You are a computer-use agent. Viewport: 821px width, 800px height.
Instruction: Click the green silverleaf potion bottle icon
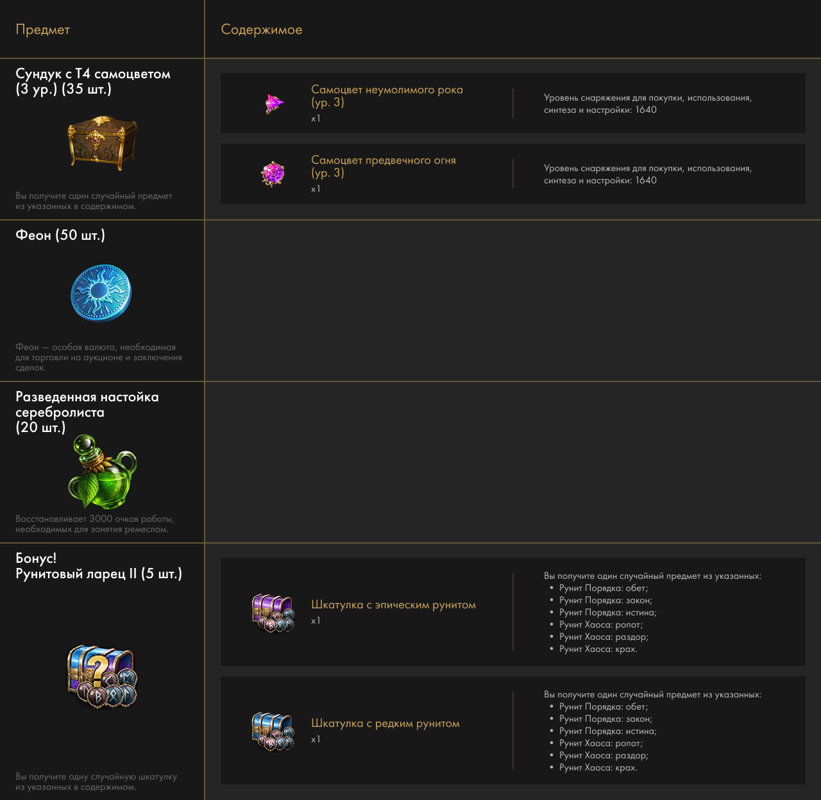click(x=102, y=472)
